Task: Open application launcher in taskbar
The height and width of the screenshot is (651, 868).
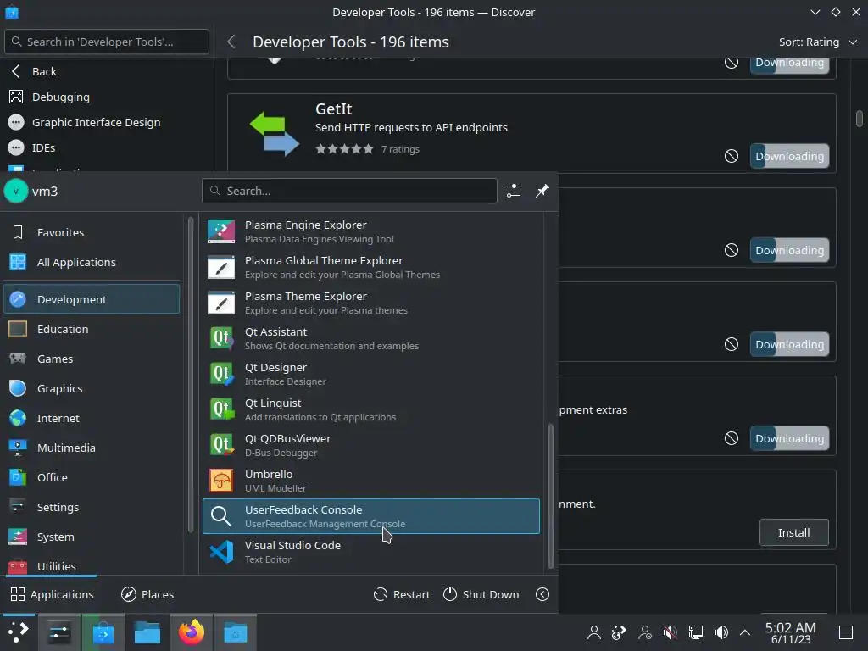Action: [18, 632]
